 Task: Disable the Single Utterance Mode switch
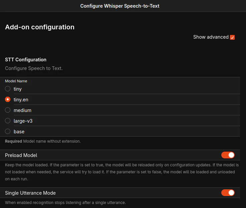pos(228,193)
